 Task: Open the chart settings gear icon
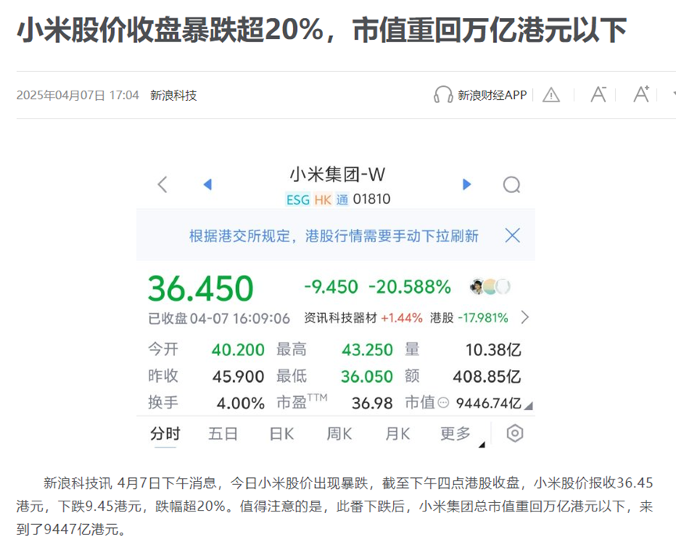pos(515,434)
